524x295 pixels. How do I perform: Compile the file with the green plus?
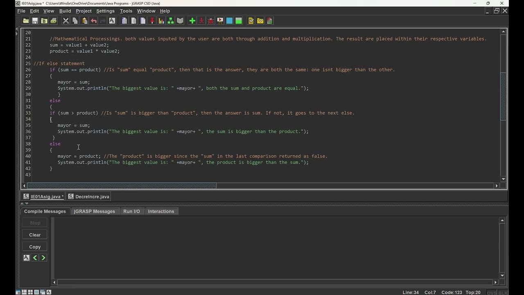(192, 21)
